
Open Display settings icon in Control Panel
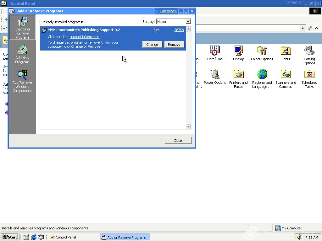(x=238, y=53)
